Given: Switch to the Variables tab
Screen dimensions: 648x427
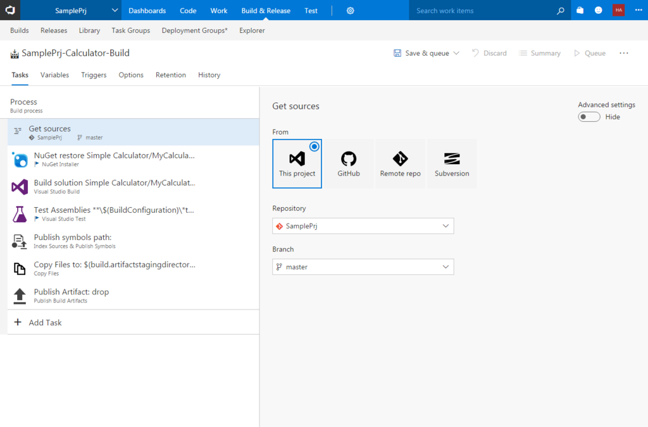Looking at the screenshot, I should coord(54,75).
